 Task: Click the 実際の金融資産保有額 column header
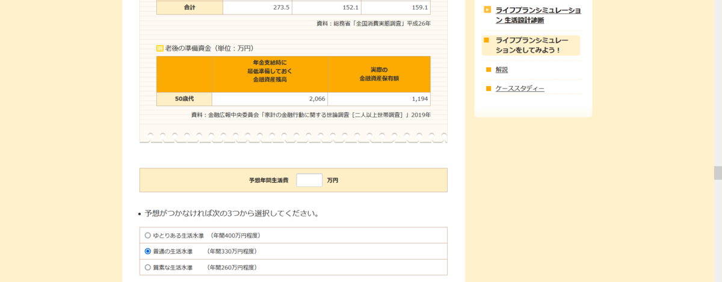pyautogui.click(x=379, y=74)
